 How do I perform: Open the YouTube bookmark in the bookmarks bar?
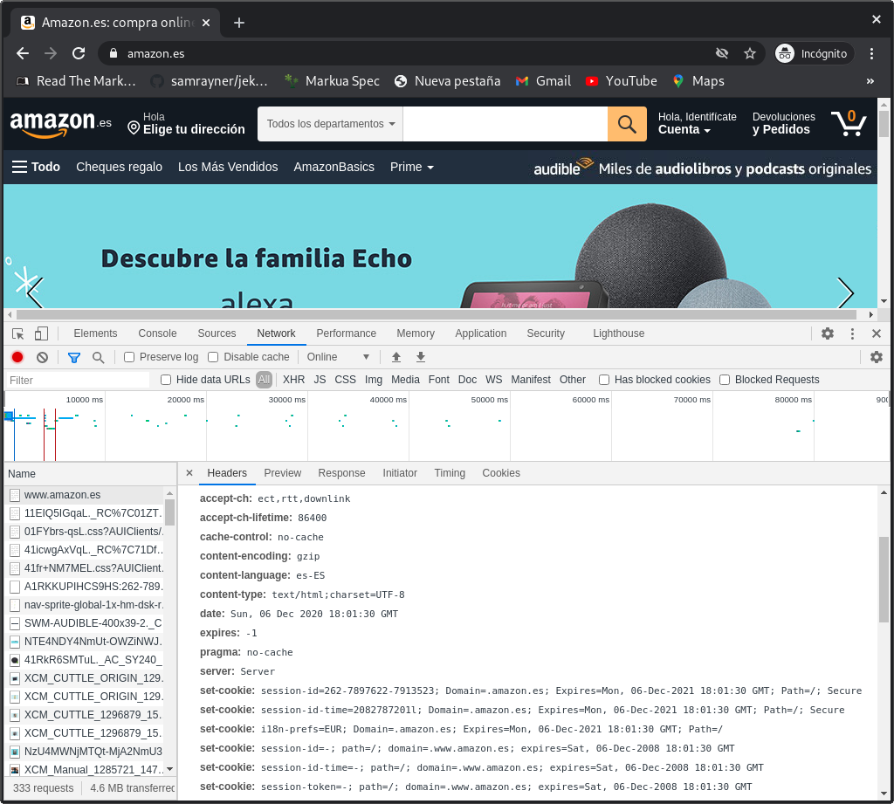(621, 81)
